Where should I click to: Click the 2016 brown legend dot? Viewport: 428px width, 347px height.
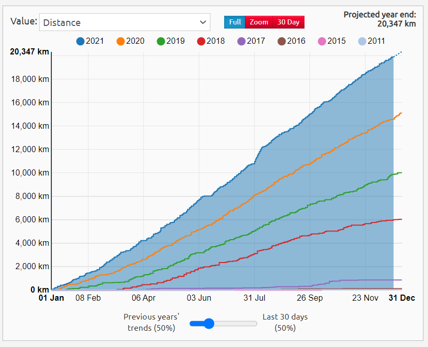(x=282, y=41)
